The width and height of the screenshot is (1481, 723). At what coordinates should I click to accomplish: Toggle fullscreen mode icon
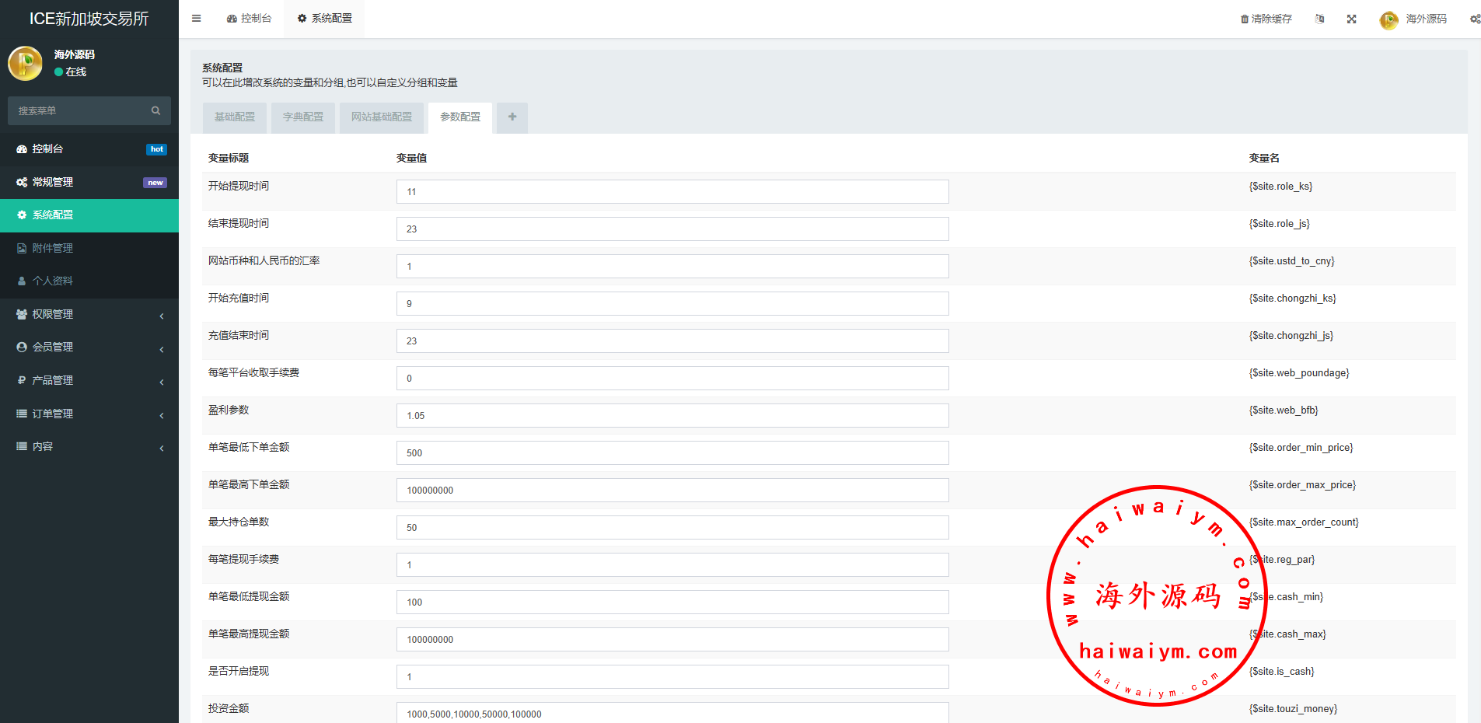[1352, 19]
